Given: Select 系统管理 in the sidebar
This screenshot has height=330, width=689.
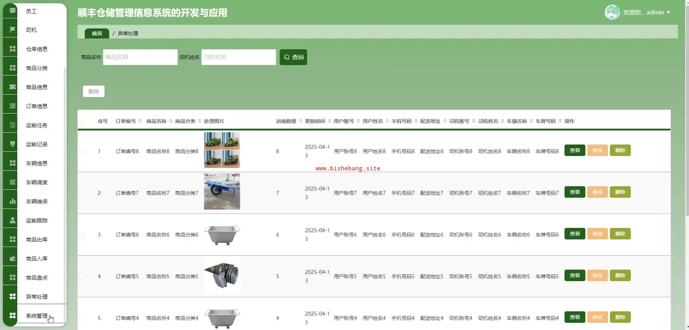Looking at the screenshot, I should [x=36, y=316].
